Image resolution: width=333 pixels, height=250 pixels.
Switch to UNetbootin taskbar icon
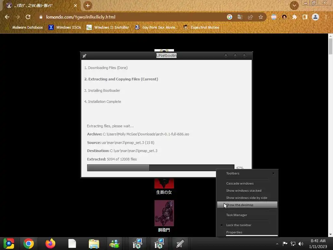[180, 243]
